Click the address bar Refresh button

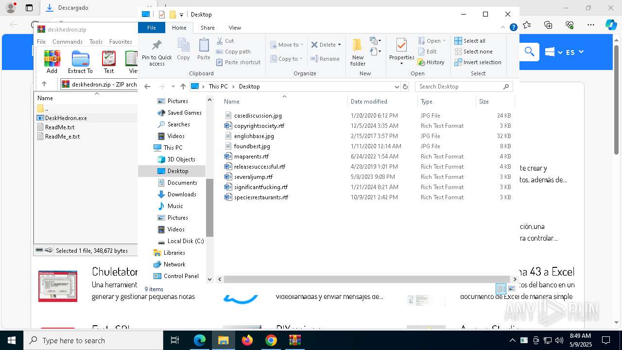click(x=405, y=87)
